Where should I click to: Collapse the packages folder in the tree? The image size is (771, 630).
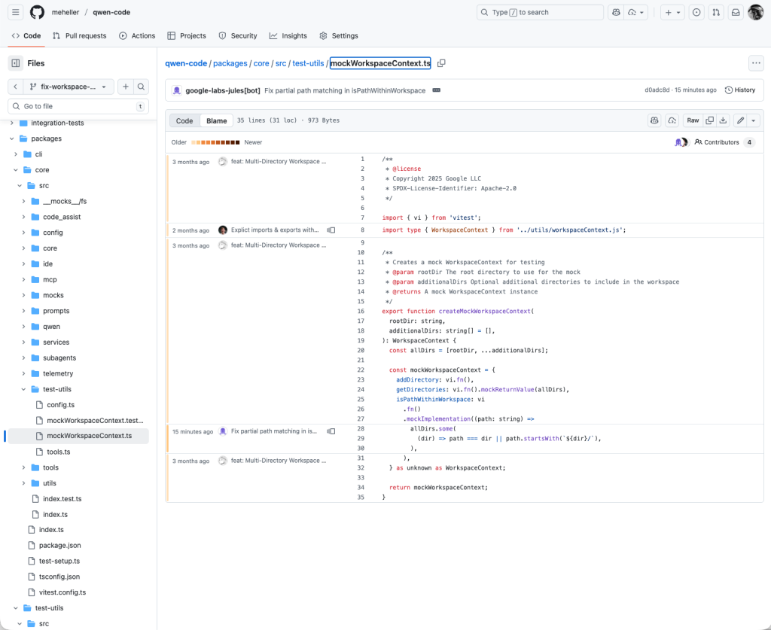12,138
